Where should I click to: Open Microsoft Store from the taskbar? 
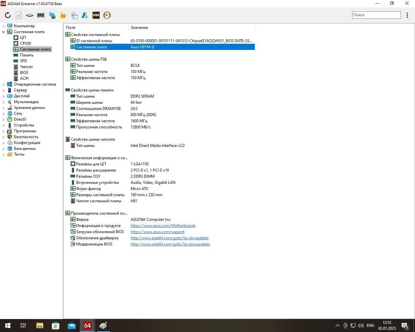55,326
